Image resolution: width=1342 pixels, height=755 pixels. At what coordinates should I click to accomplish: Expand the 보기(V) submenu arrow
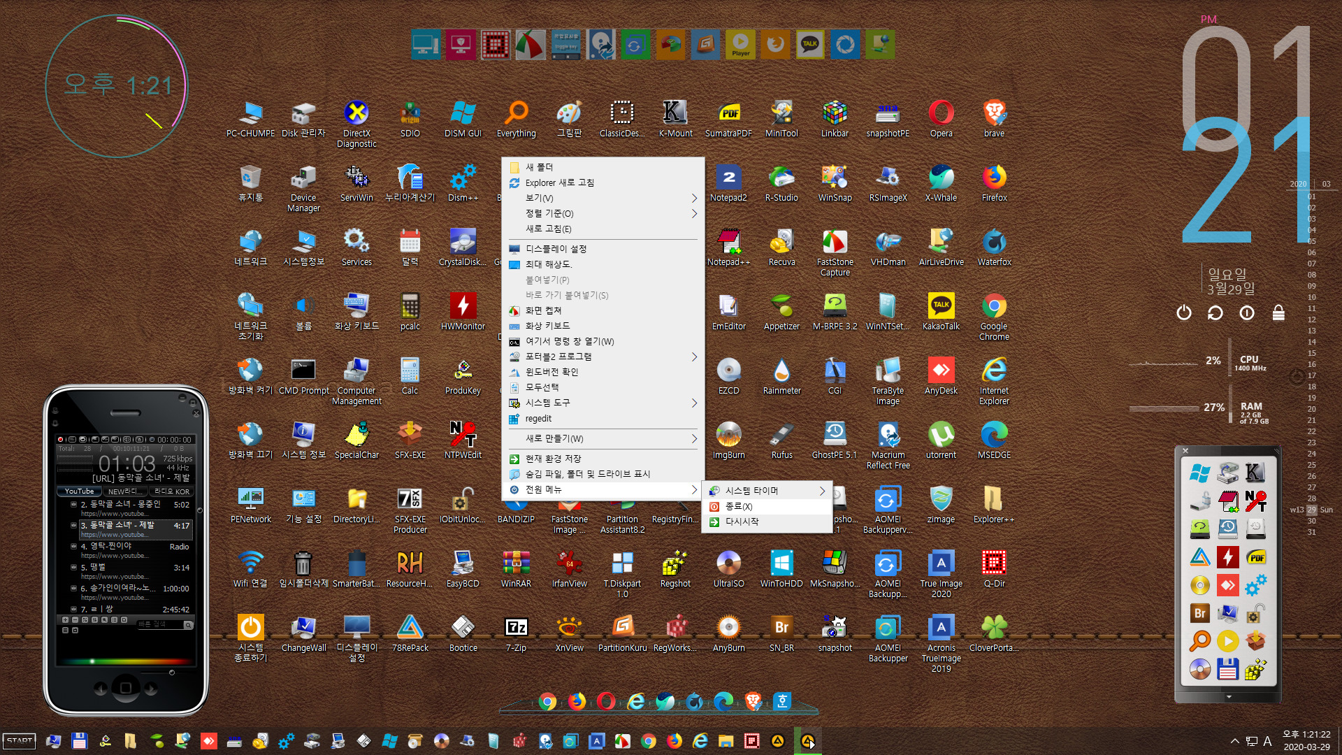694,198
